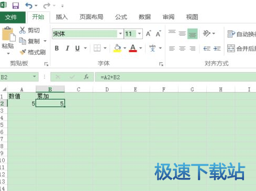This screenshot has width=256, height=191.
Task: Click the Redo arrow icon
Action: (x=47, y=6)
